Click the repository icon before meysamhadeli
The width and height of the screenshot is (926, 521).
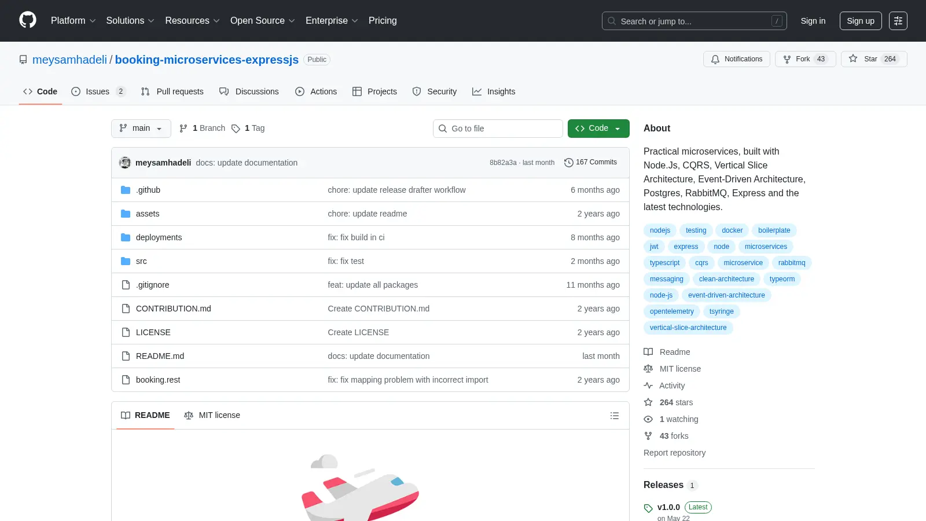coord(23,60)
